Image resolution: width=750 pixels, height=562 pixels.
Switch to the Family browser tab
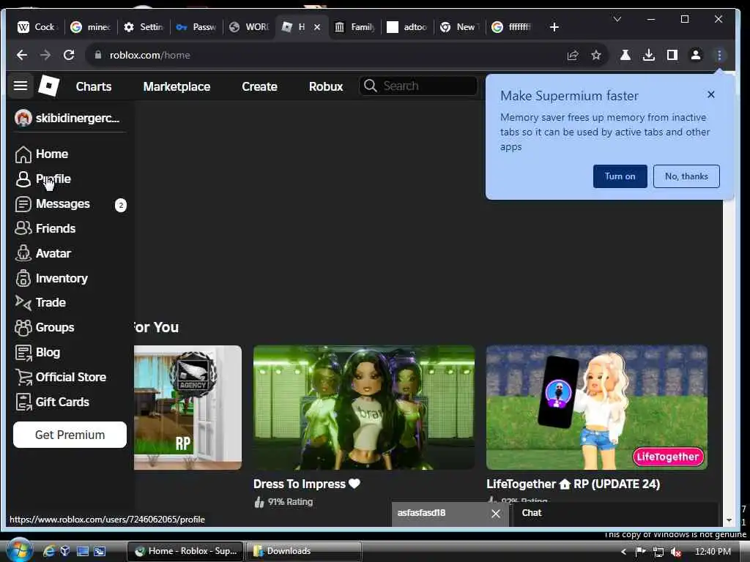coord(354,27)
